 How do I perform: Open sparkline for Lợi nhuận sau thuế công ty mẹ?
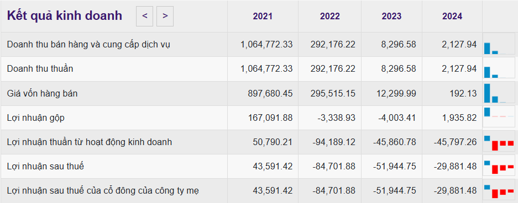(499, 191)
